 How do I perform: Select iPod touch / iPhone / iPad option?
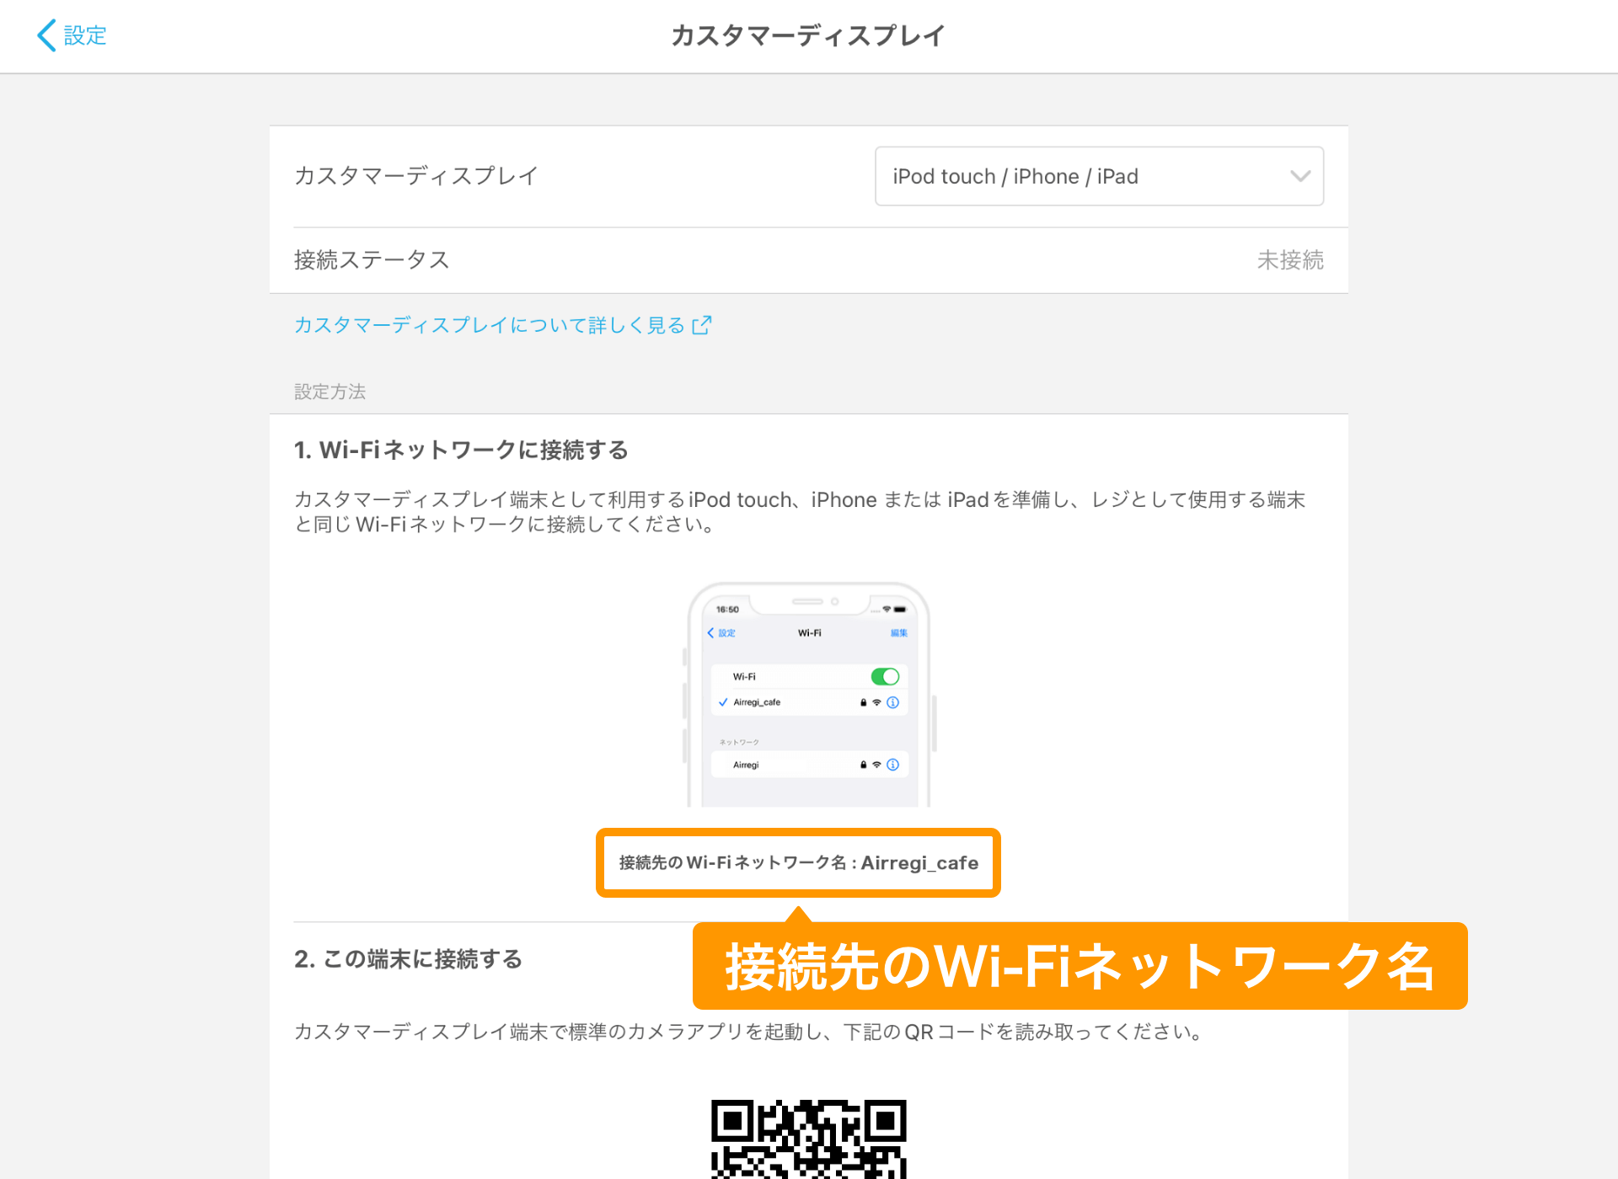tap(1098, 176)
